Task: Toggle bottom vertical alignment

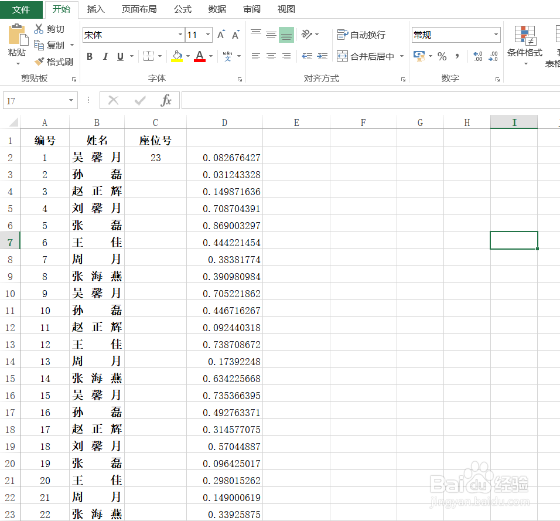Action: pyautogui.click(x=286, y=35)
